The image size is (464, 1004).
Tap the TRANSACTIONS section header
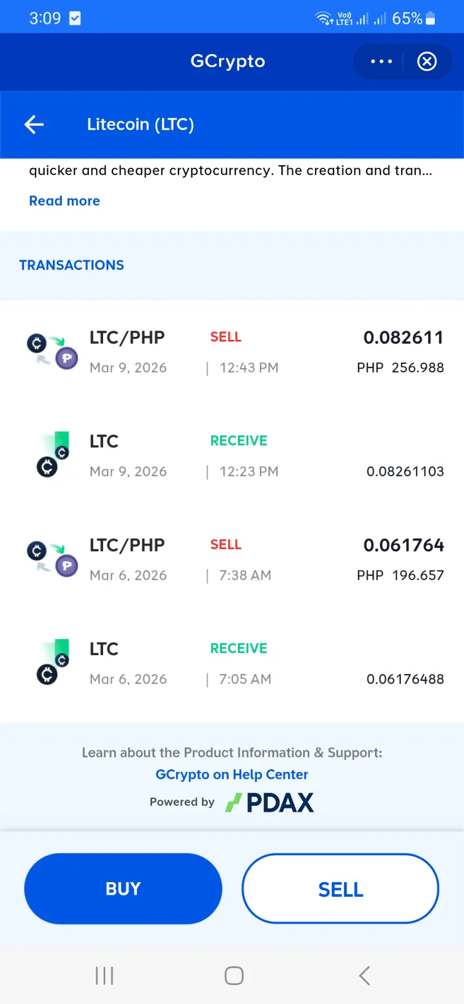(x=72, y=265)
